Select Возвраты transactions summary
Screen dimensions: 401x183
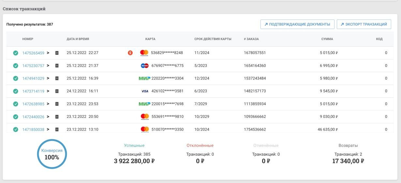[348, 146]
